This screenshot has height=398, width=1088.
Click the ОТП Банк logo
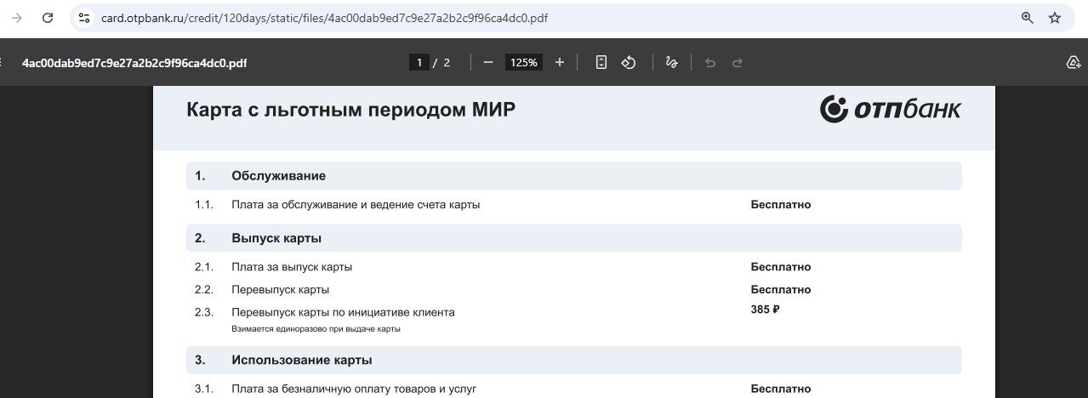(890, 109)
